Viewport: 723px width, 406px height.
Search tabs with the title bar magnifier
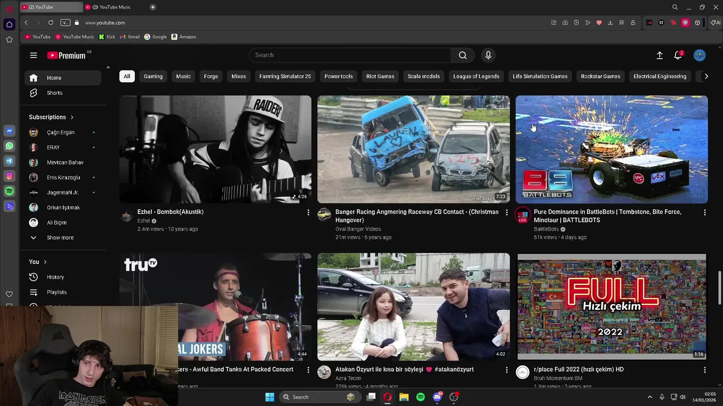pyautogui.click(x=675, y=7)
